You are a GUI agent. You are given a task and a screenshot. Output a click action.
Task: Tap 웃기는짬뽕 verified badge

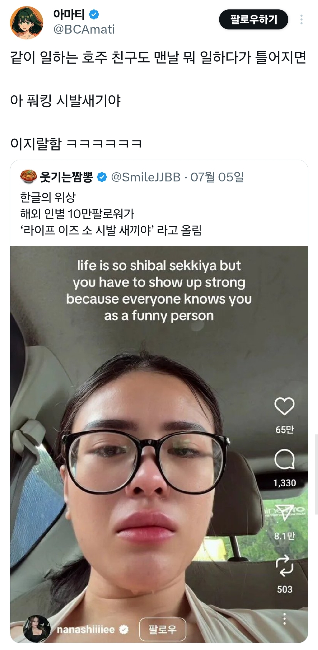[102, 177]
